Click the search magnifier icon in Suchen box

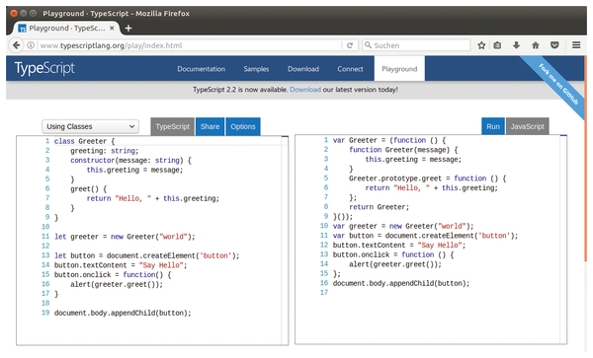tap(368, 45)
